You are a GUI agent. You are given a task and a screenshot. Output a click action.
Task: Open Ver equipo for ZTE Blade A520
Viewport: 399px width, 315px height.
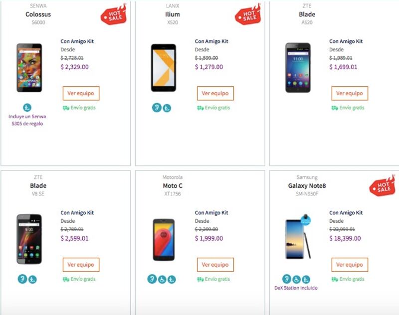point(350,93)
